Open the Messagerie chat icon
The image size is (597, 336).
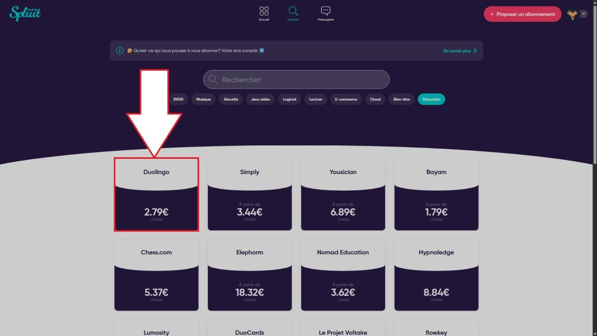pyautogui.click(x=325, y=12)
